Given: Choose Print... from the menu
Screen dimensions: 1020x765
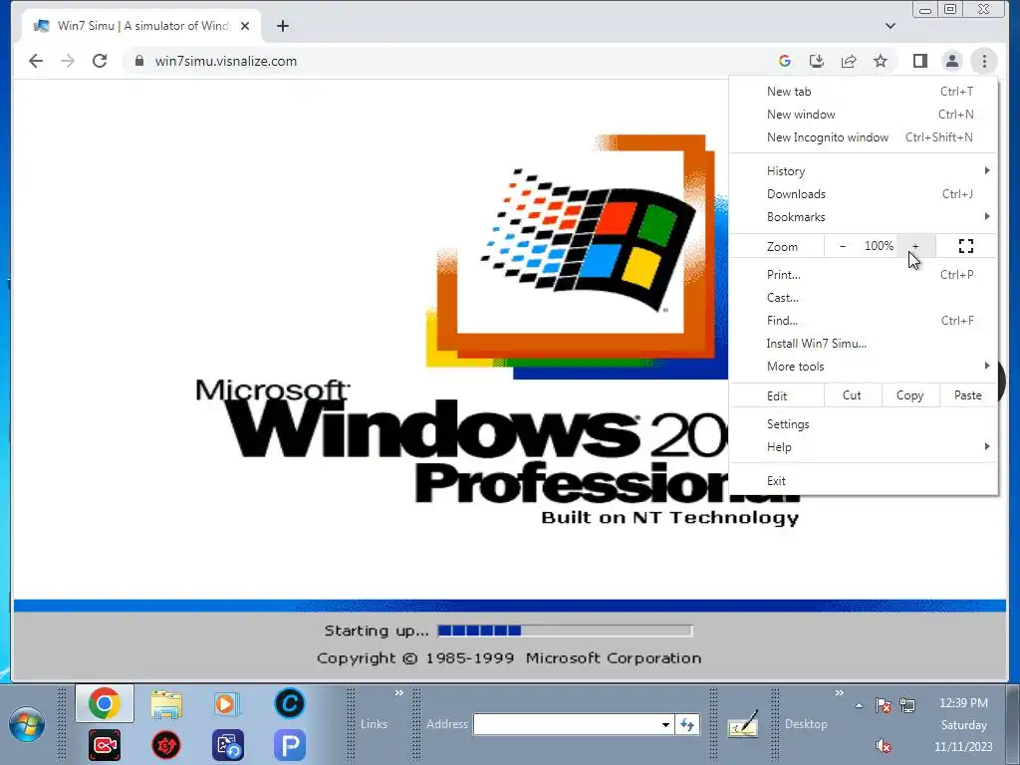Looking at the screenshot, I should 864,275.
